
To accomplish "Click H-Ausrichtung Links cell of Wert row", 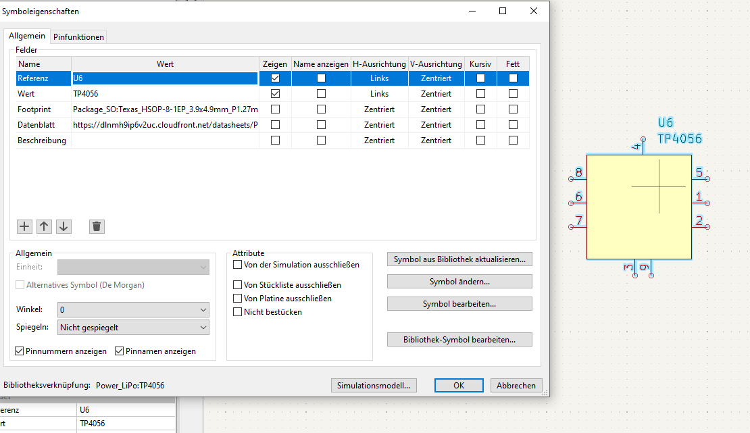I will 379,94.
